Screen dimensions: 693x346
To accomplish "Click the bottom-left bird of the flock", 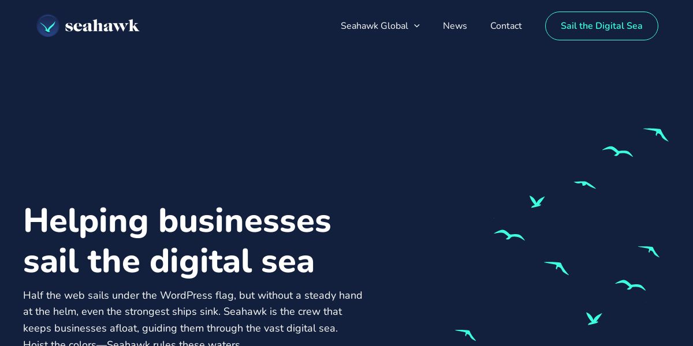I will [465, 335].
